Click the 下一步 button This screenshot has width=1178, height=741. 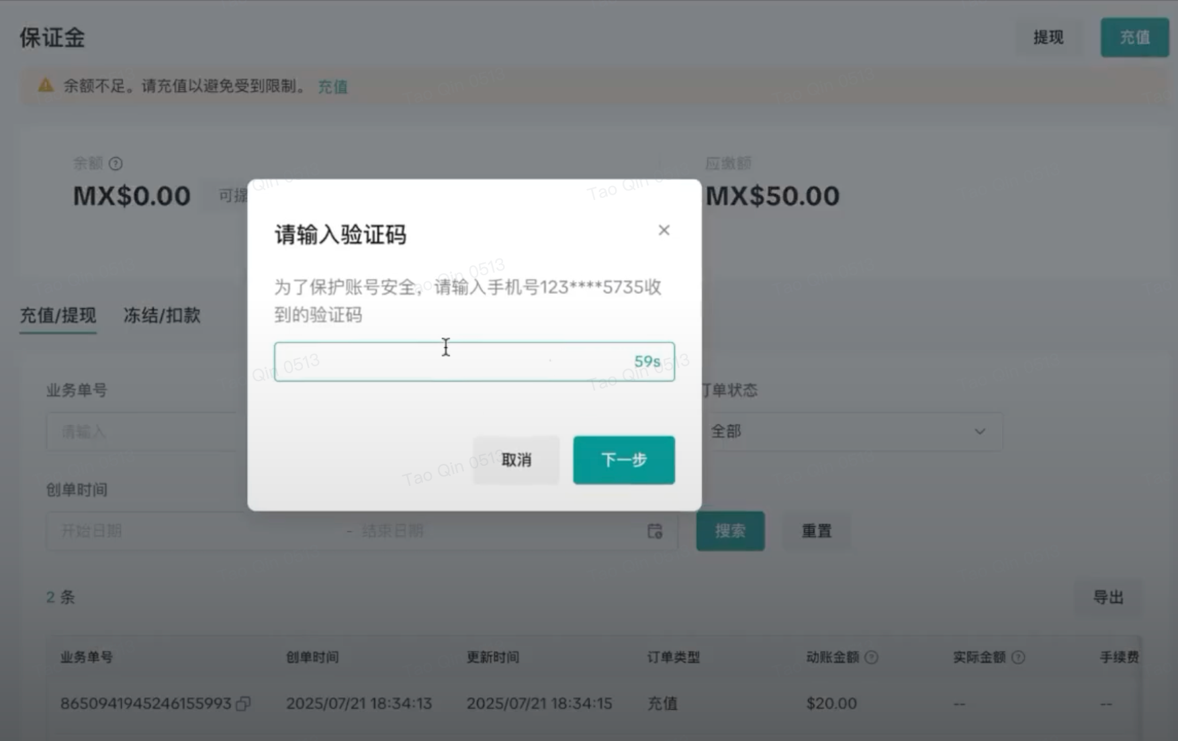pyautogui.click(x=624, y=460)
